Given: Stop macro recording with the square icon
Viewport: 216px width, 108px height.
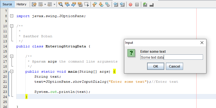Looking at the screenshot, I should [137, 4].
